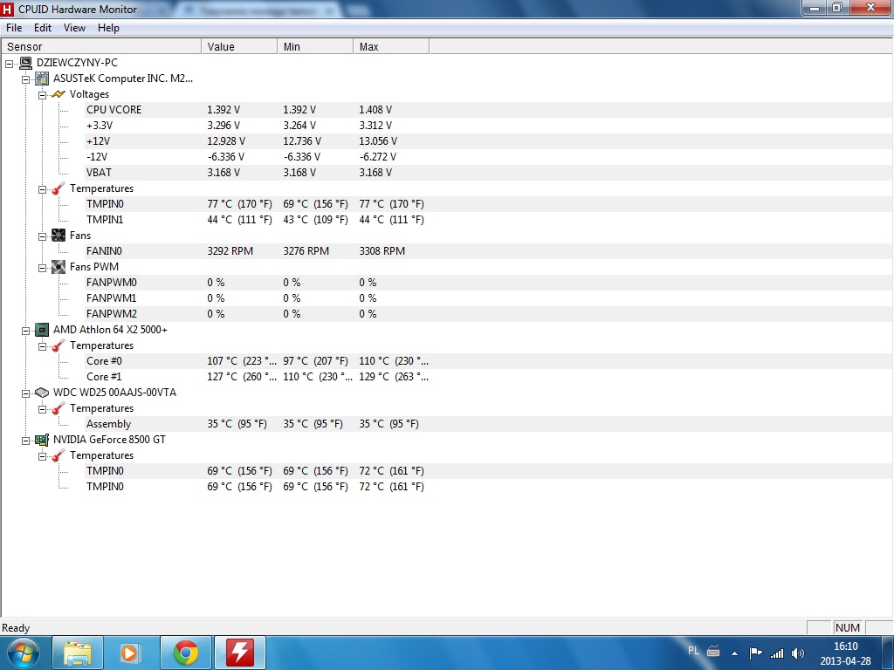
Task: Collapse the Voltages group
Action: tap(42, 95)
